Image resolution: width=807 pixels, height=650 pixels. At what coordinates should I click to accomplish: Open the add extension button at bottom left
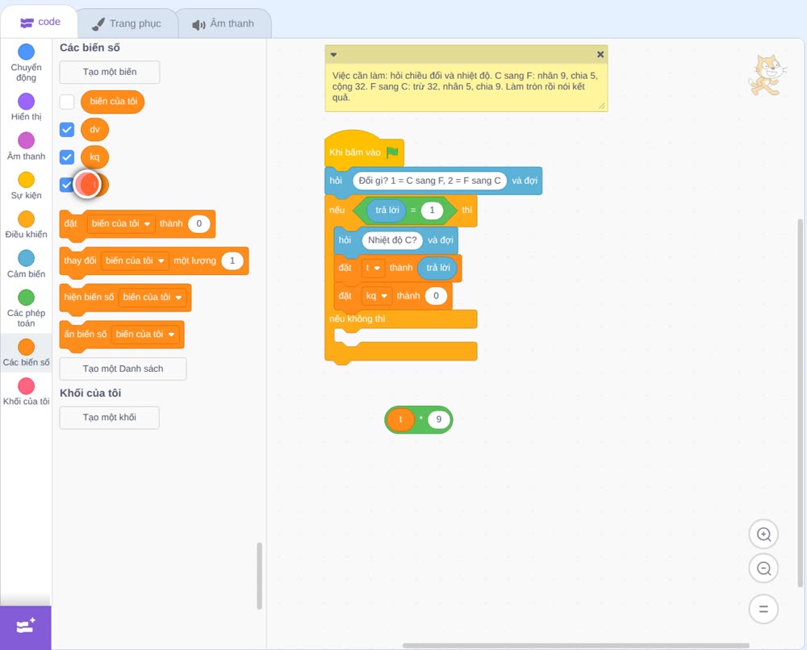pyautogui.click(x=26, y=627)
